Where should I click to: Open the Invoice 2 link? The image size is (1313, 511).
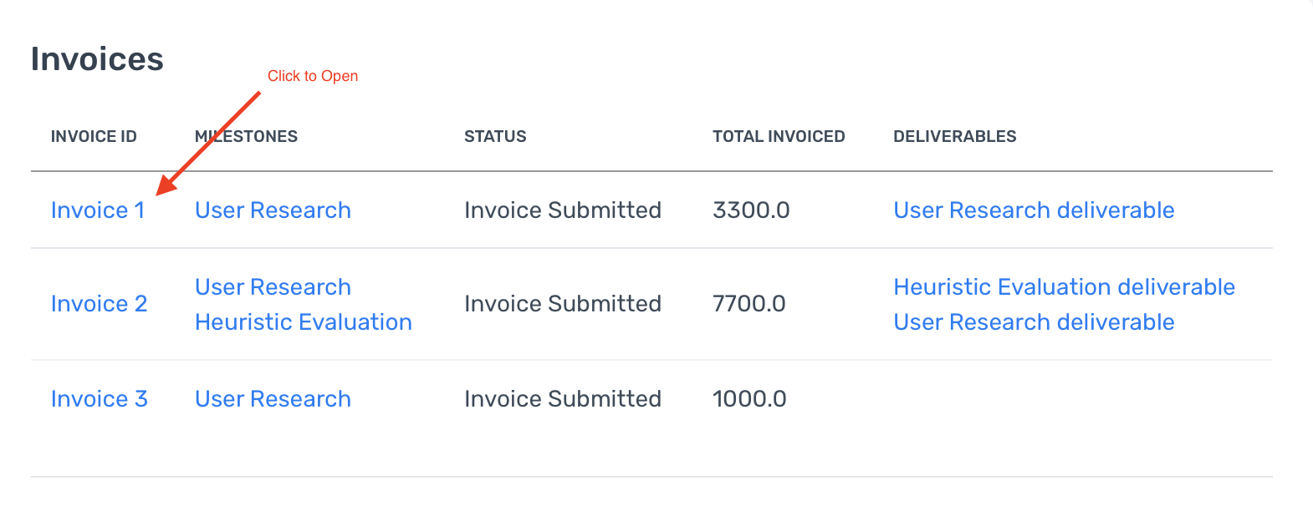[99, 304]
